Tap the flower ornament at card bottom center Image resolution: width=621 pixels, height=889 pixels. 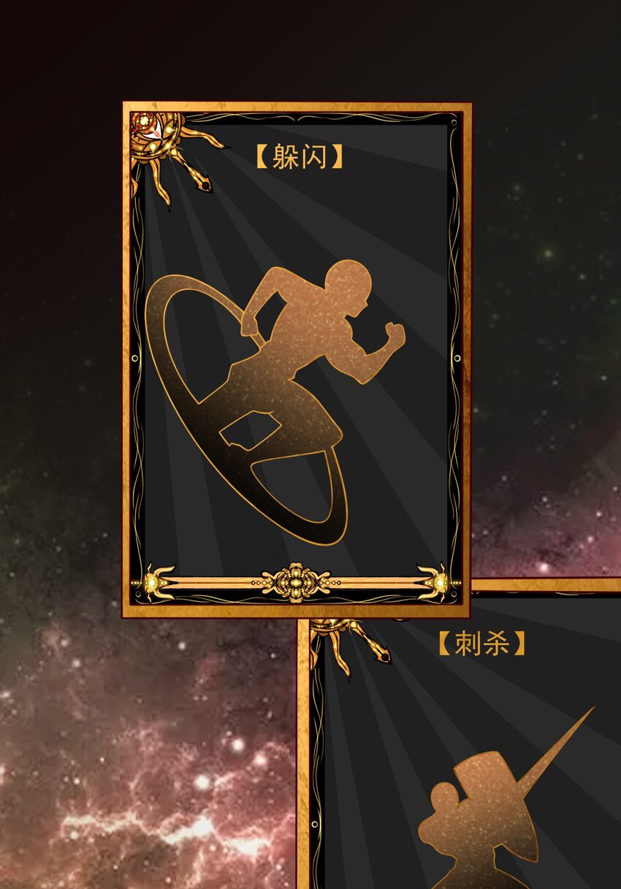[x=296, y=582]
